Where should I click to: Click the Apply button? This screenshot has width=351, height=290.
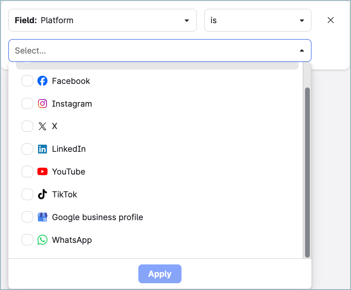point(160,274)
